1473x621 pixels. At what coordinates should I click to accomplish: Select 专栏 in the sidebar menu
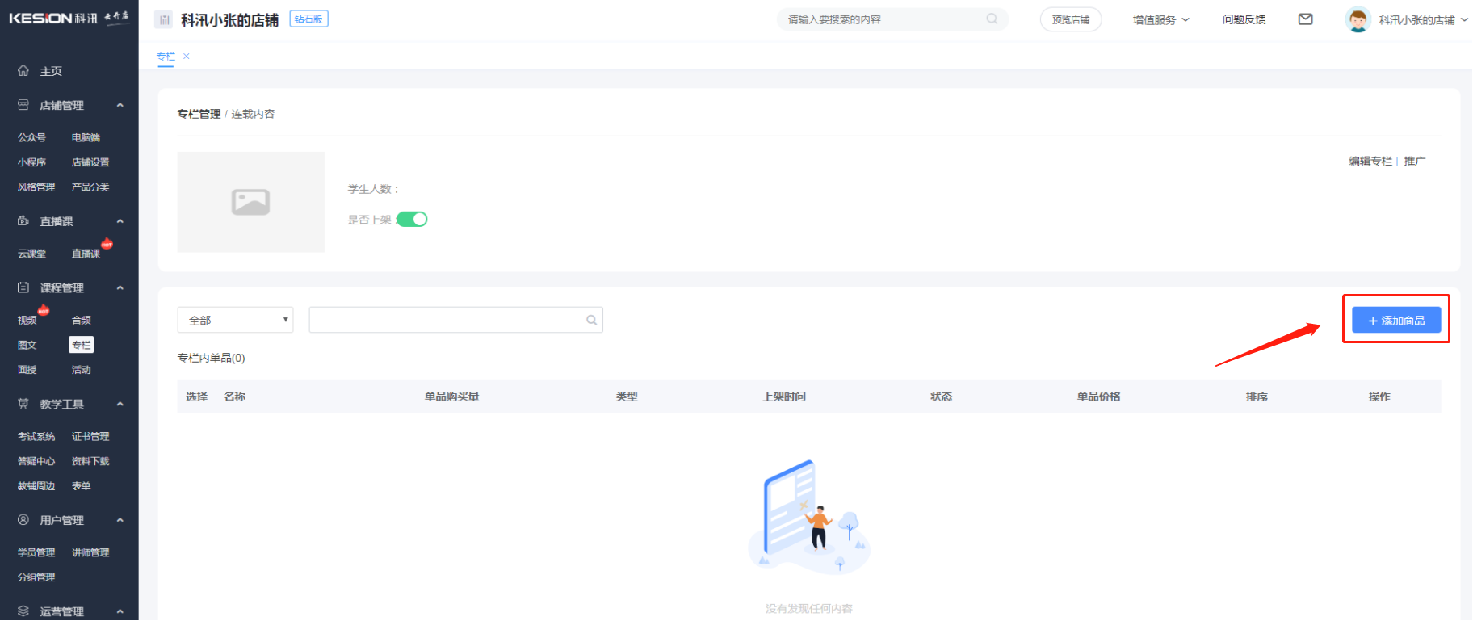(x=82, y=345)
